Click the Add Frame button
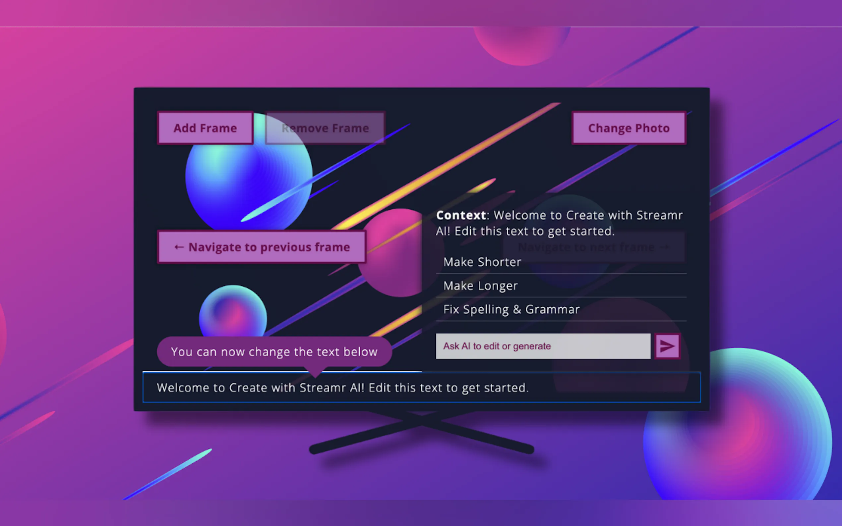 tap(205, 128)
